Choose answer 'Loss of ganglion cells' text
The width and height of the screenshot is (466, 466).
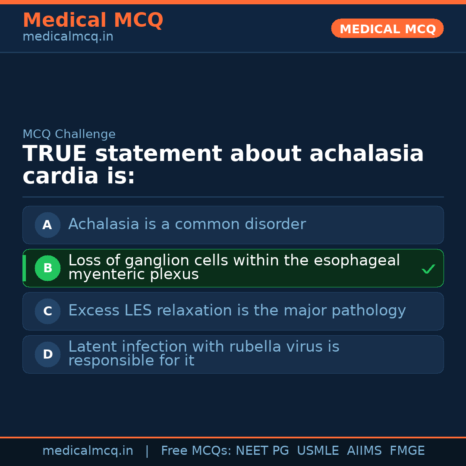pyautogui.click(x=233, y=268)
